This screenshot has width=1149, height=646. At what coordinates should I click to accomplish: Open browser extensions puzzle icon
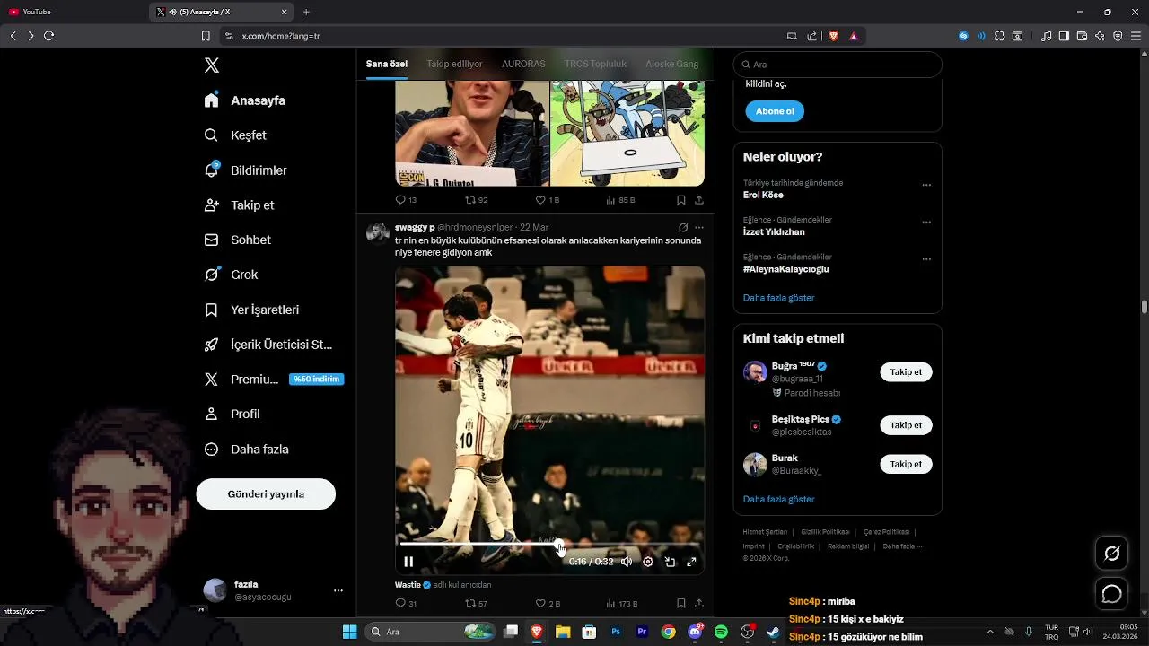999,36
